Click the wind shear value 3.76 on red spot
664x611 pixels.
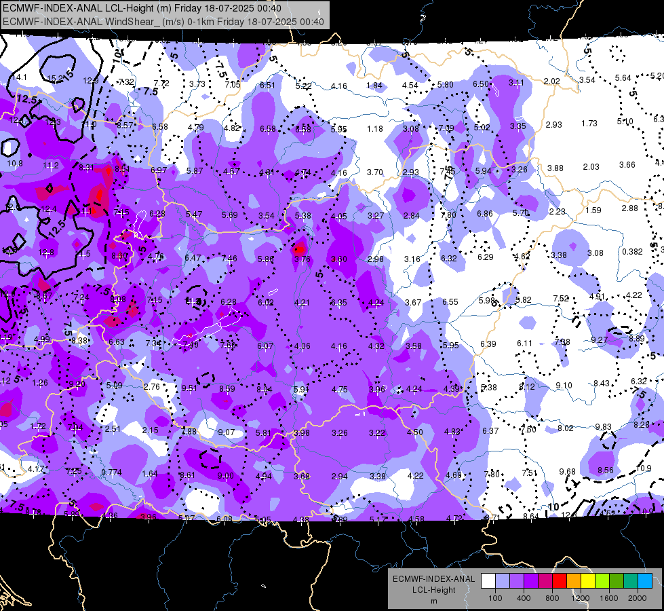[x=302, y=259]
